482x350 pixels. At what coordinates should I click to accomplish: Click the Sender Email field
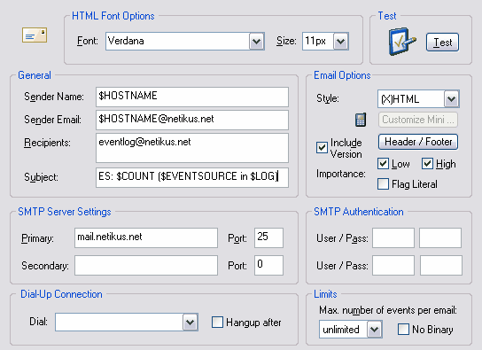192,120
